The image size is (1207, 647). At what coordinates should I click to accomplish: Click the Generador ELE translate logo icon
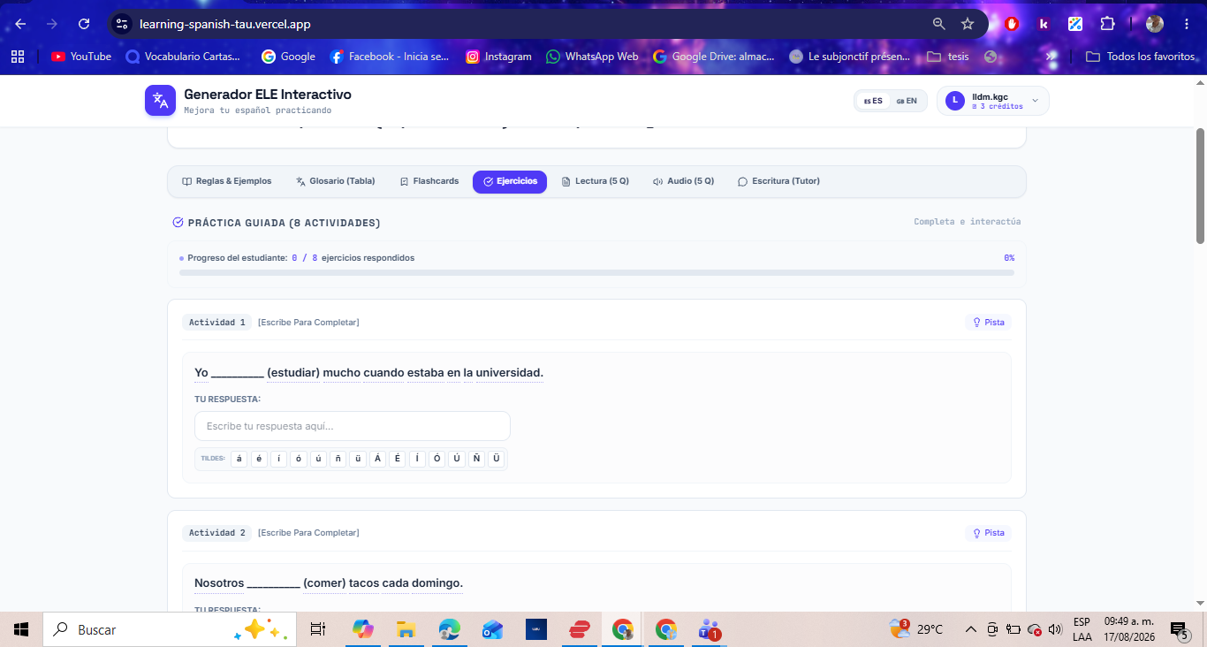coord(160,101)
